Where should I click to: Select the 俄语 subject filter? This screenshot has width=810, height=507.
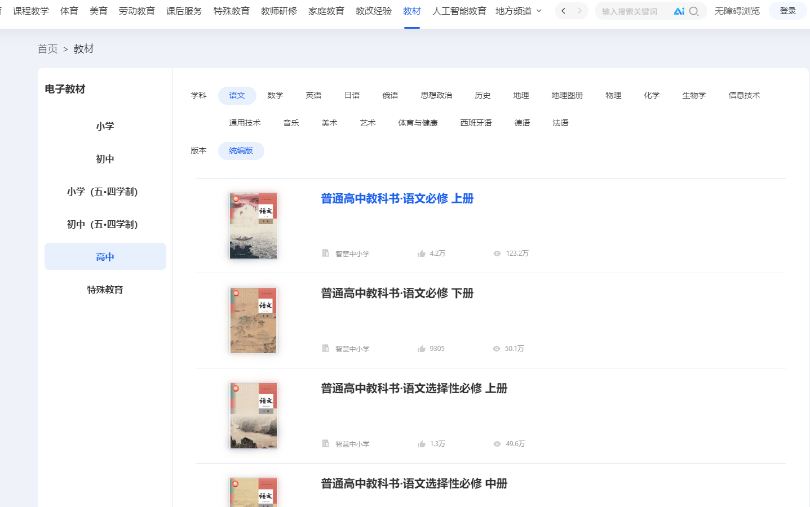(391, 96)
